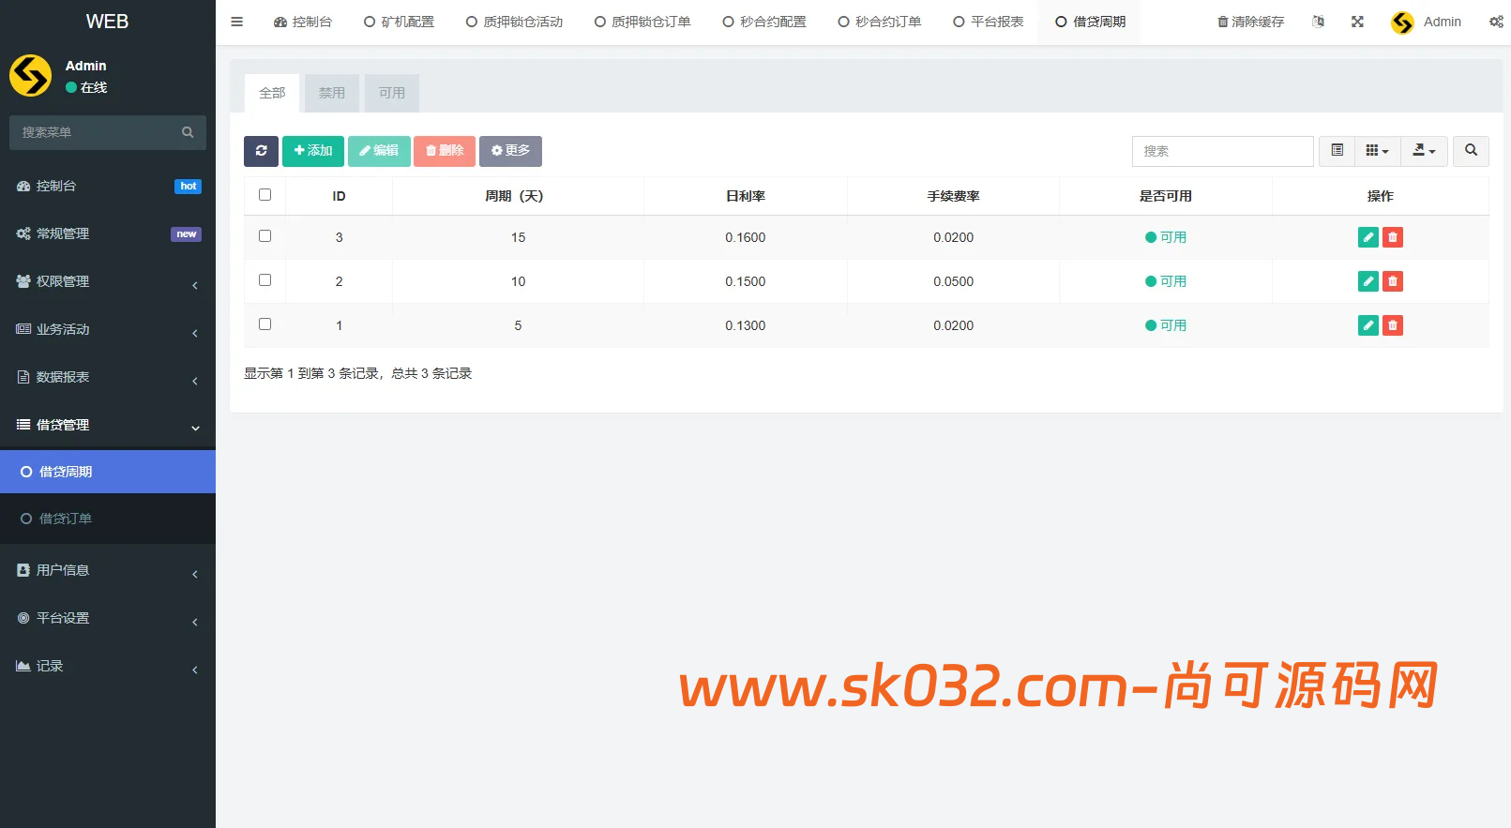Check the checkbox for row ID 1
This screenshot has width=1511, height=828.
click(x=264, y=324)
